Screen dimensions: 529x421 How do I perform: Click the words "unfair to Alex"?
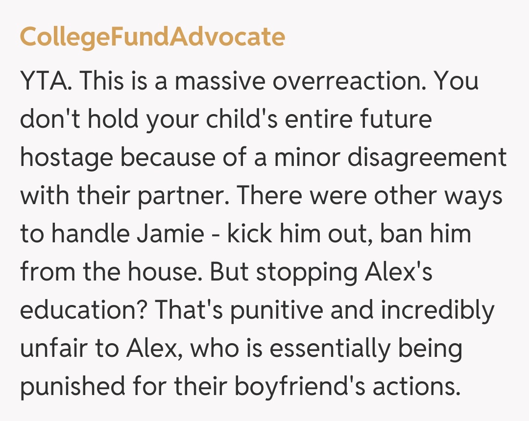coord(102,349)
